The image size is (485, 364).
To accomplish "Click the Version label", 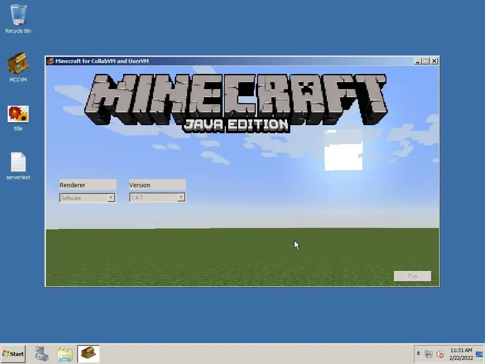I will (157, 185).
